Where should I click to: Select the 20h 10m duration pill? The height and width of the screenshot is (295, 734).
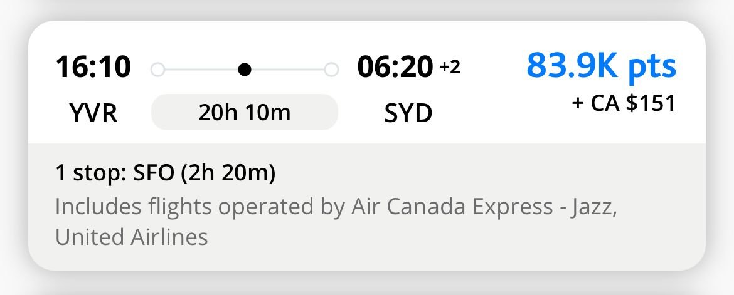245,113
